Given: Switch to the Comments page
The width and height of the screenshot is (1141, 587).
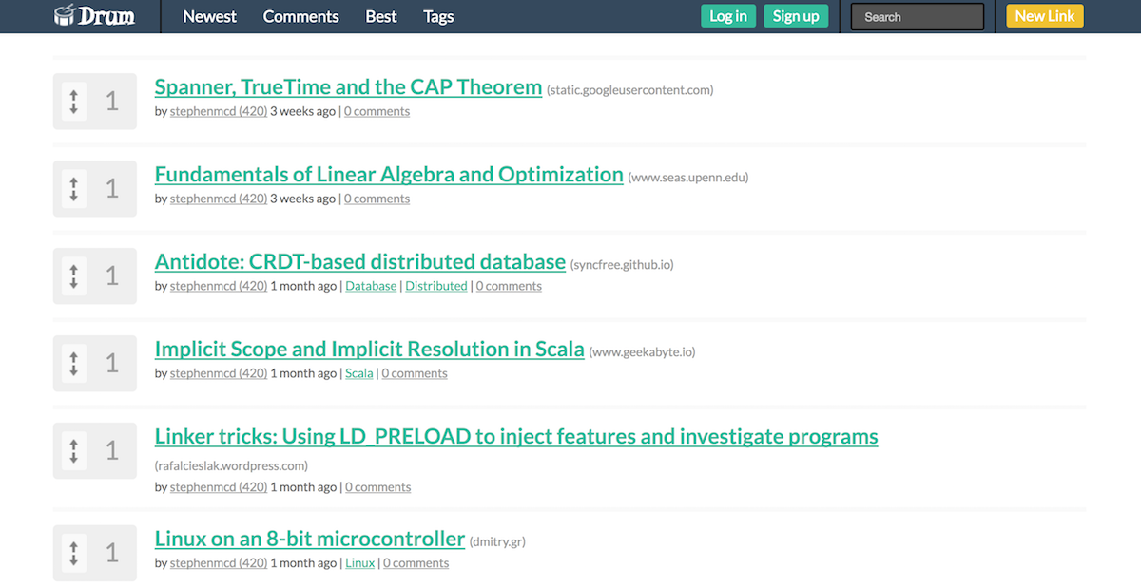Looking at the screenshot, I should click(300, 16).
